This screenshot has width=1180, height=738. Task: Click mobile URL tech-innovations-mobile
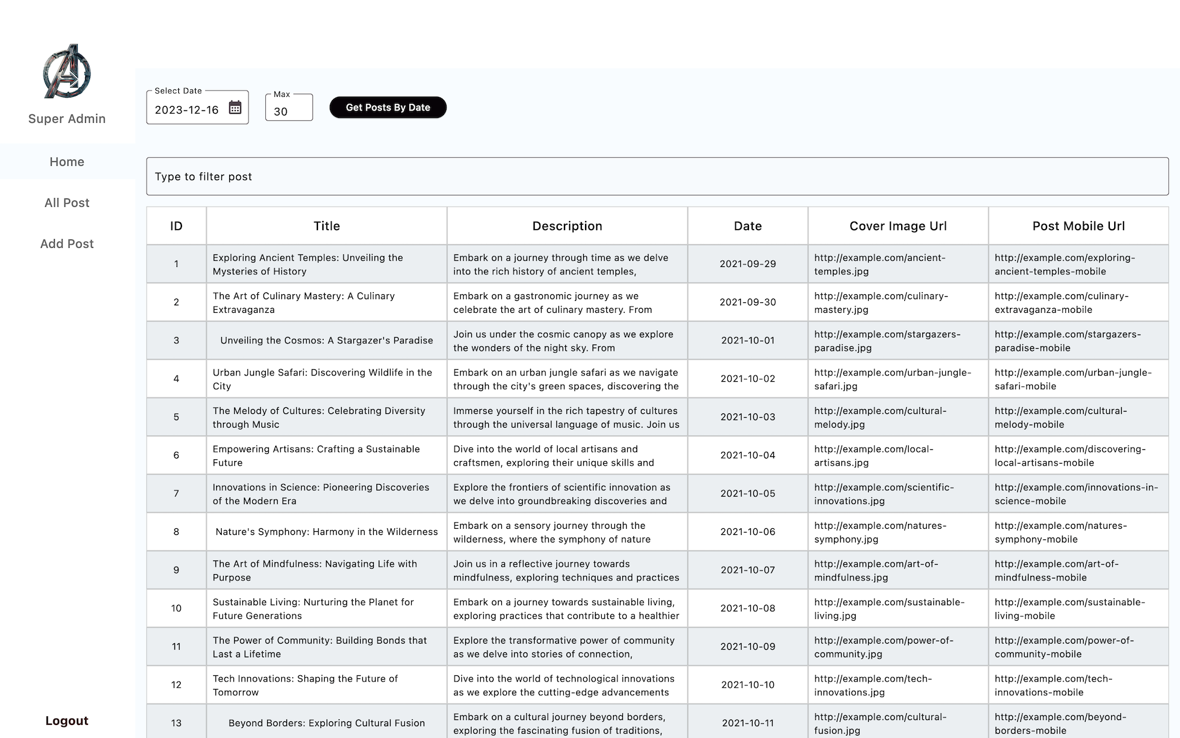tap(1053, 685)
